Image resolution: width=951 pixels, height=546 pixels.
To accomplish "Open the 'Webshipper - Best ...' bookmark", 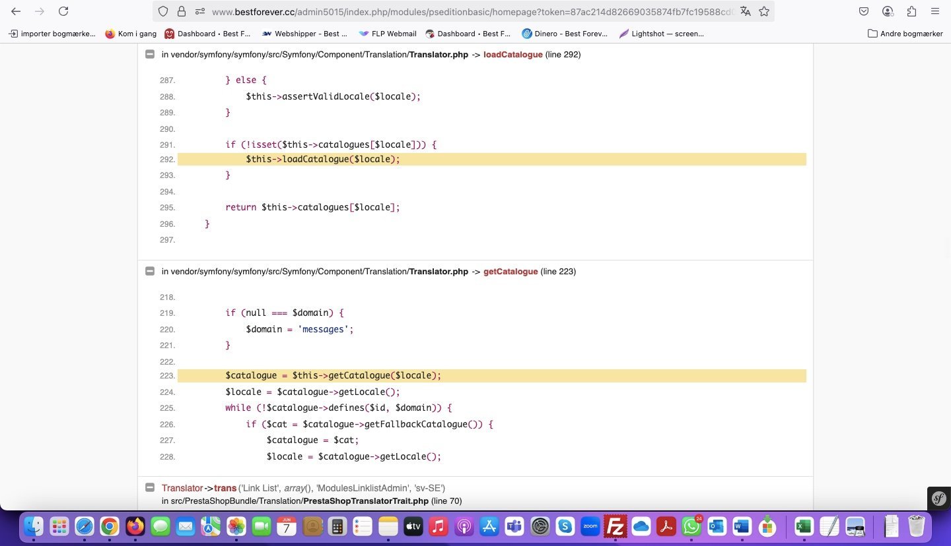I will pos(304,34).
